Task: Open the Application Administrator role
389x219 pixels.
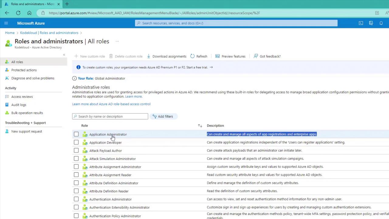Action: point(108,134)
